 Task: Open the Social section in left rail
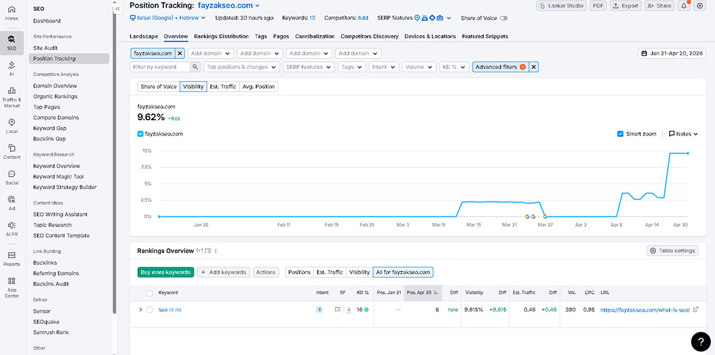pyautogui.click(x=12, y=177)
